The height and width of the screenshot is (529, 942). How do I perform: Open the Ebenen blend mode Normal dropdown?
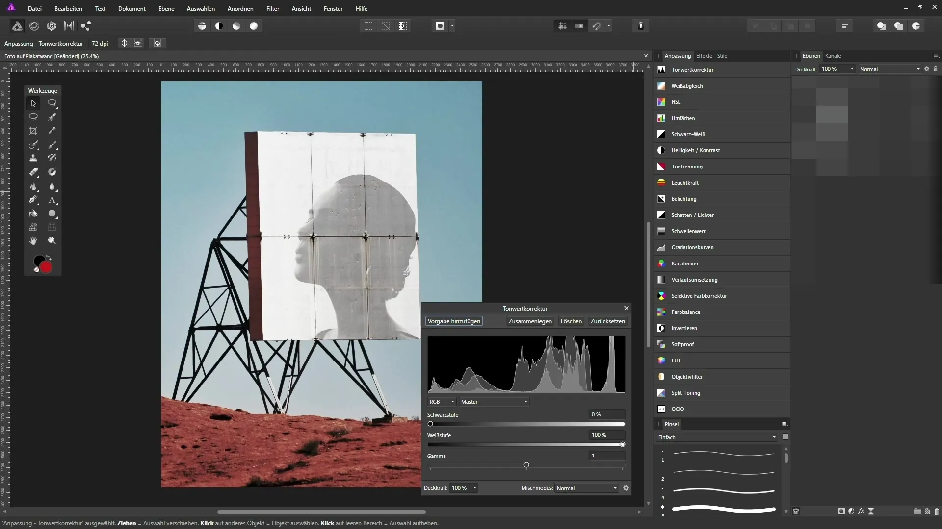(890, 69)
